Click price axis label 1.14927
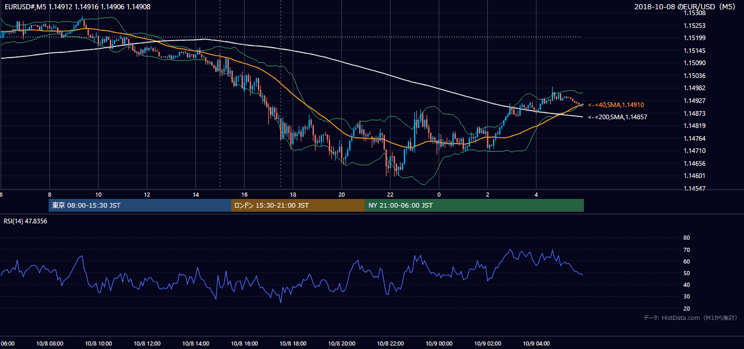This screenshot has height=349, width=744. [x=694, y=101]
